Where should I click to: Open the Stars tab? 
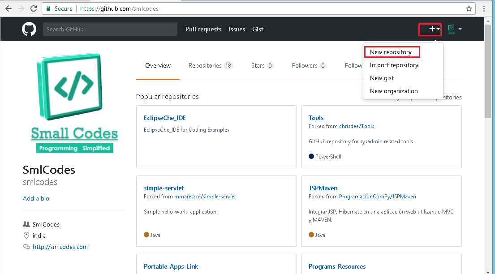point(262,66)
